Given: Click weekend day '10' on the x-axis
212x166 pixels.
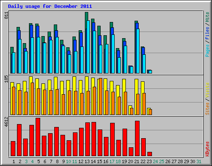Looking at the screenshot, I should pos(68,161).
